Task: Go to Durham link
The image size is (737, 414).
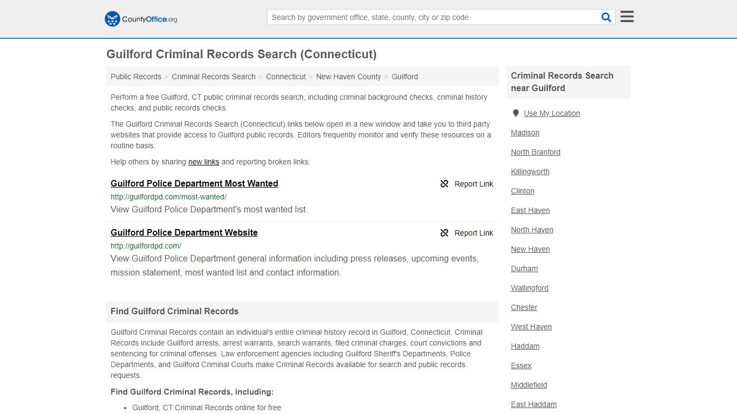Action: pos(524,268)
